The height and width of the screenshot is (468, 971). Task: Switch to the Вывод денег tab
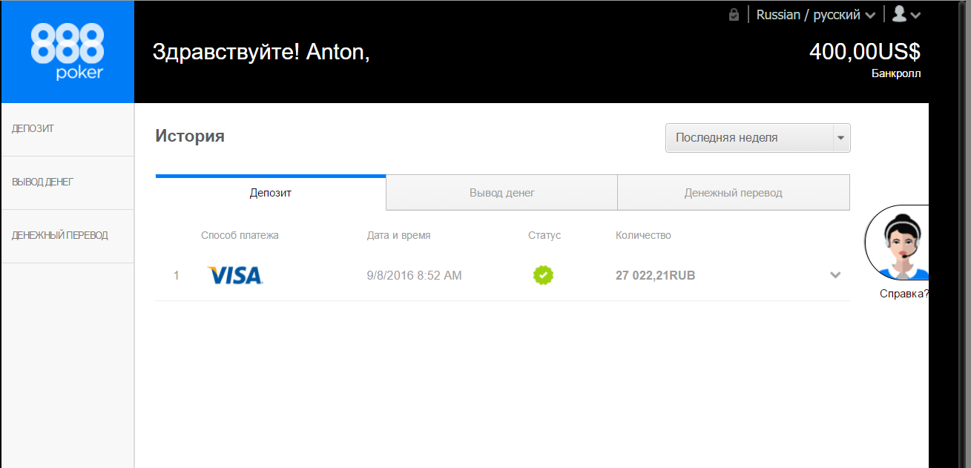coord(501,193)
